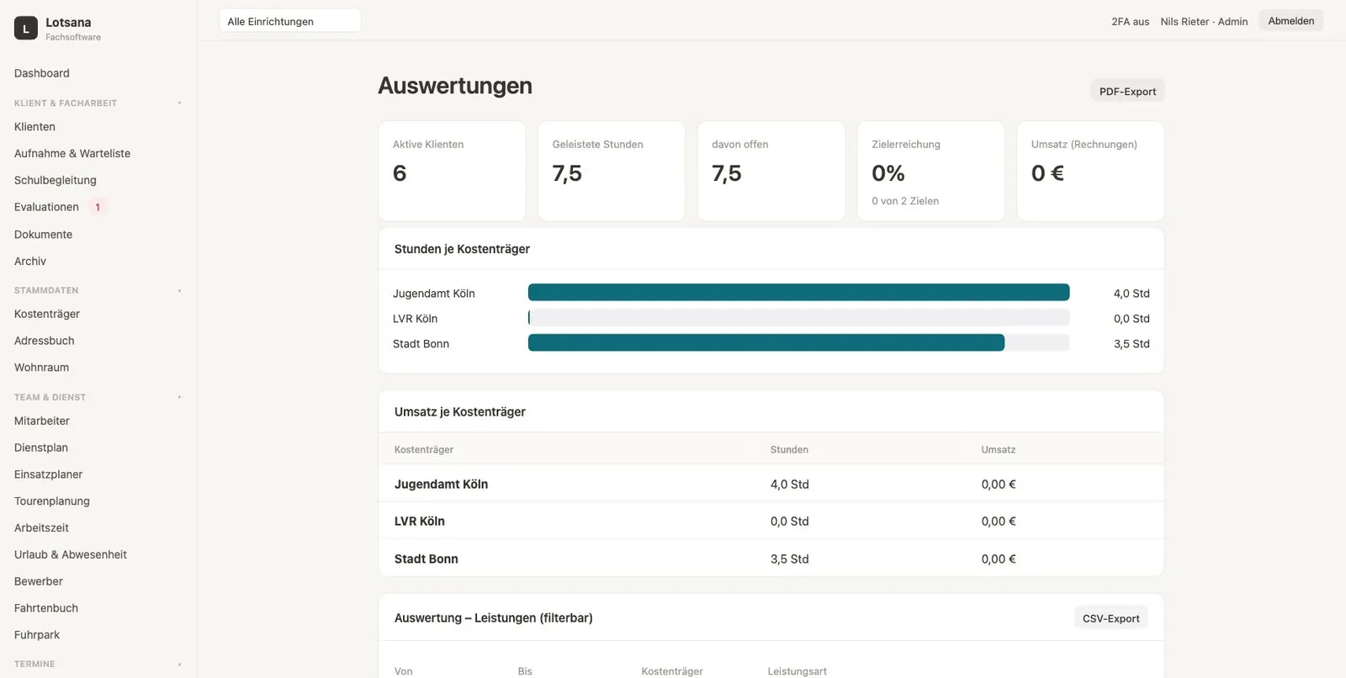Click the Stunden column header
This screenshot has height=678, width=1346.
(x=789, y=450)
